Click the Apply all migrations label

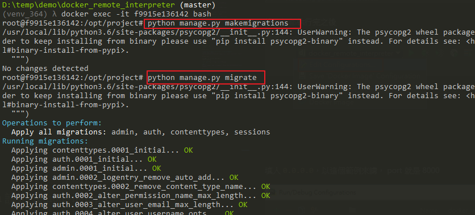pos(59,132)
